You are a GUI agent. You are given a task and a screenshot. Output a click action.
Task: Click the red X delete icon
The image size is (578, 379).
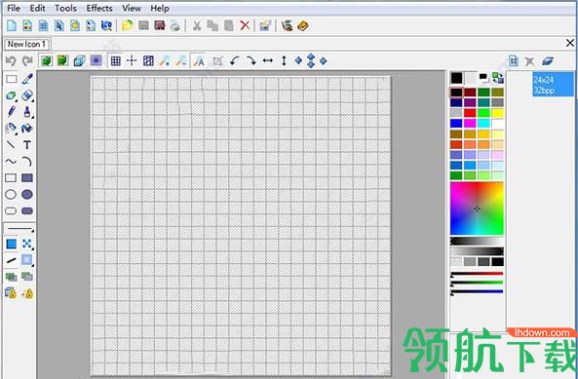(x=245, y=25)
